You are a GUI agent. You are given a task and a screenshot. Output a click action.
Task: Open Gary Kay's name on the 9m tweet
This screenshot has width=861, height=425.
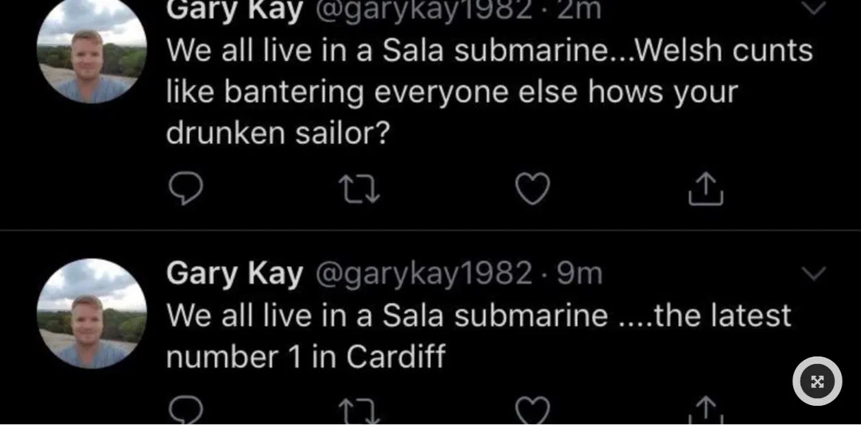click(x=234, y=274)
